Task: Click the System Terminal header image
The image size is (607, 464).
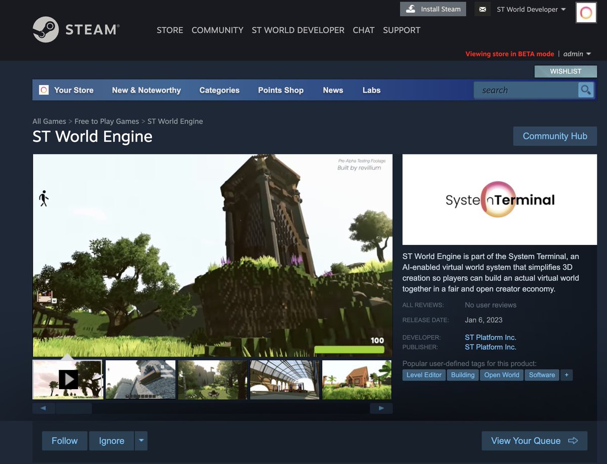Action: (x=500, y=200)
